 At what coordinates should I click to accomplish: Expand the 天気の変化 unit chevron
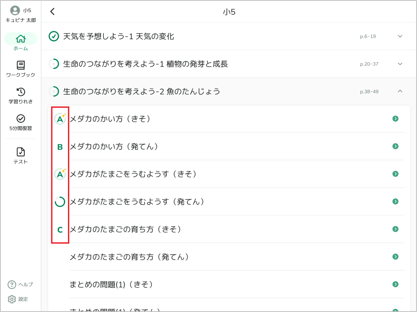pyautogui.click(x=400, y=36)
